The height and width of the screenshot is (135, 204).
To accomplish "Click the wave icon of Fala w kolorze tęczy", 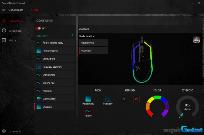I will click(38, 43).
